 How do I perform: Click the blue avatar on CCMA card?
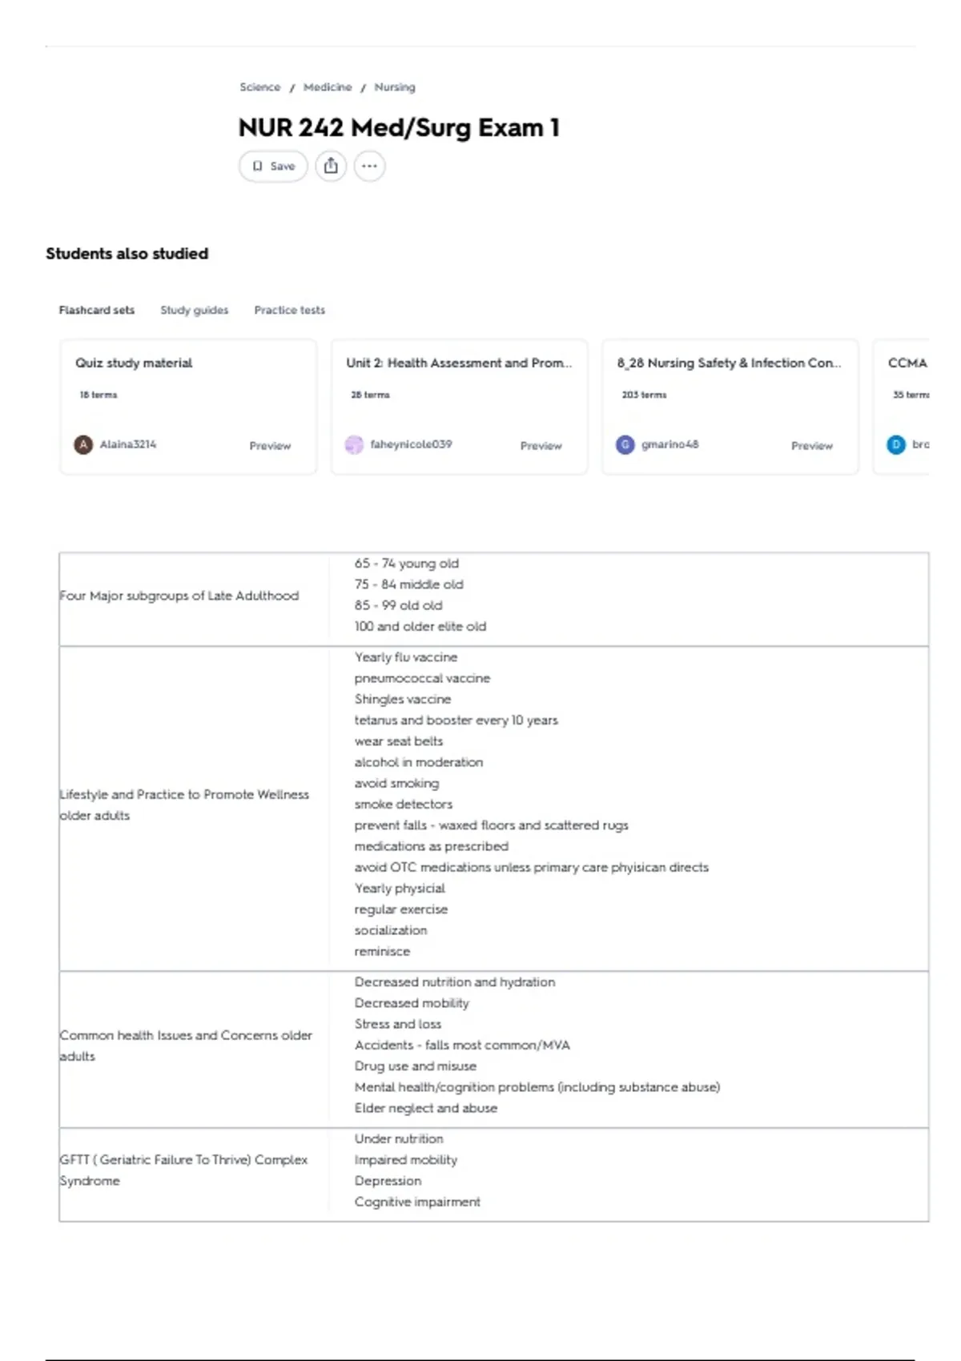click(895, 444)
